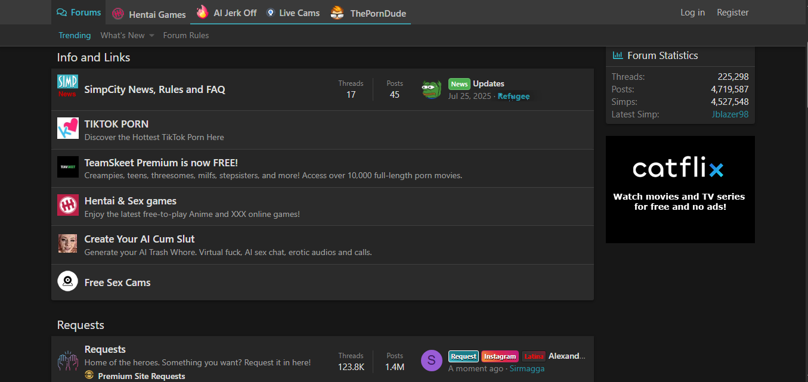This screenshot has width=808, height=382.
Task: Click the SIMP News forum icon
Action: tap(67, 86)
